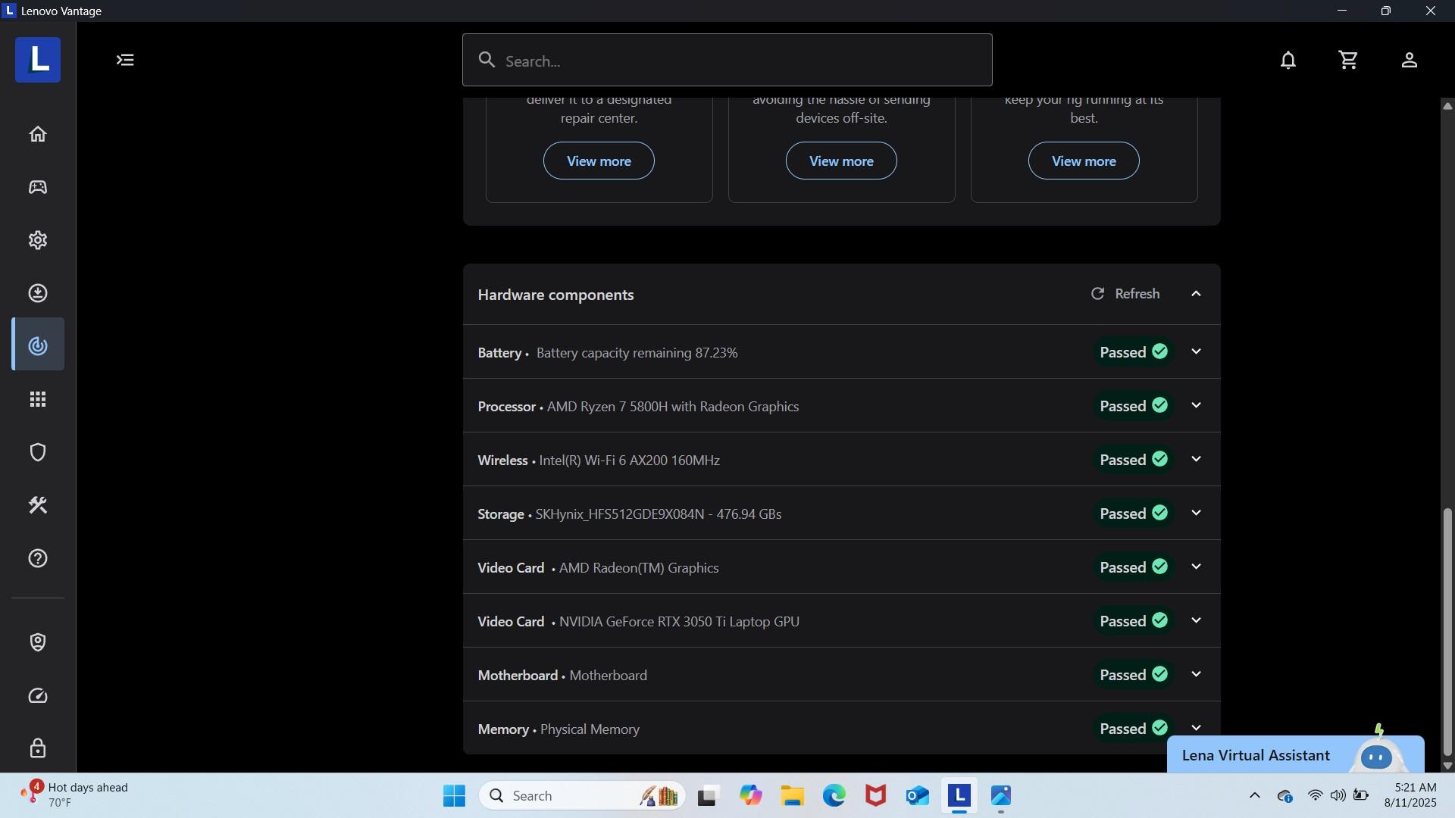Open the Gaming controller sidebar icon
1455x818 pixels.
[x=38, y=187]
